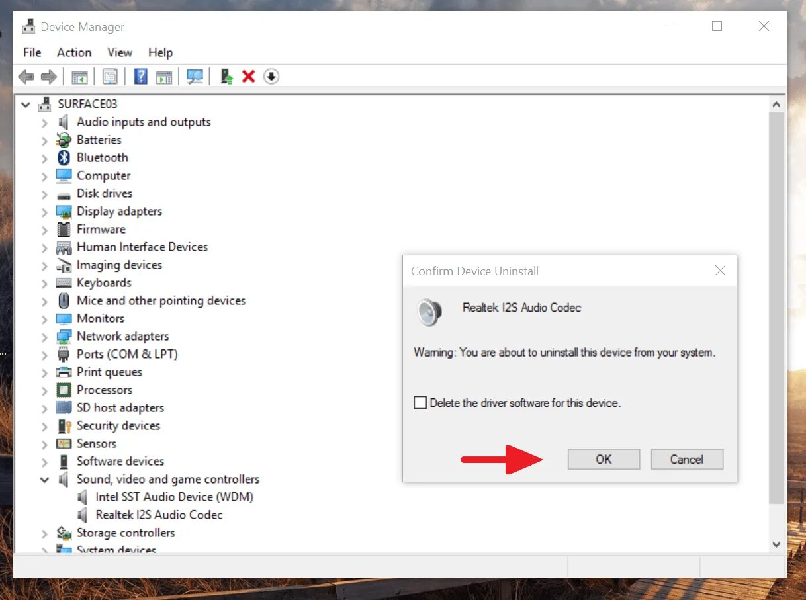Click the Update driver software icon
Image resolution: width=806 pixels, height=600 pixels.
pyautogui.click(x=226, y=77)
